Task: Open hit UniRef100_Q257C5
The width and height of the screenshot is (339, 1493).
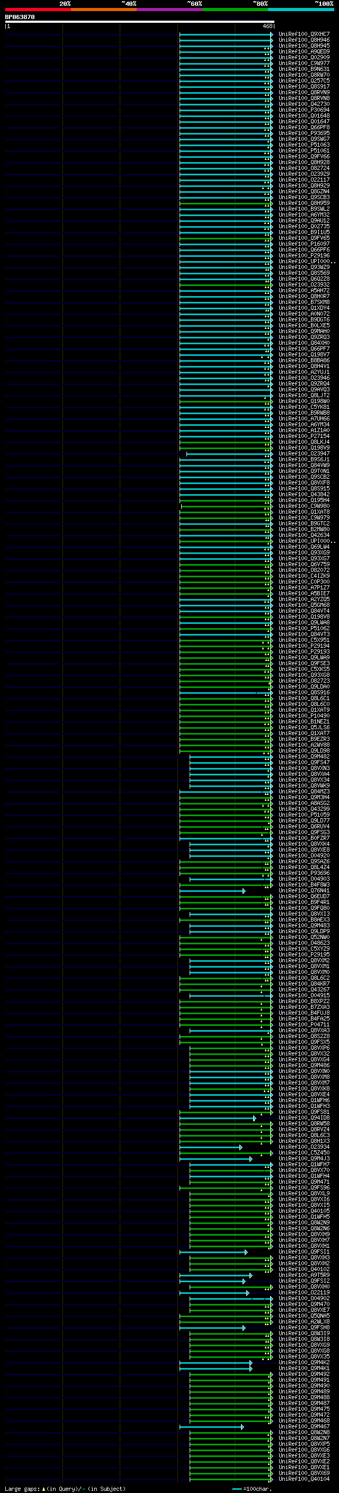Action: 304,81
